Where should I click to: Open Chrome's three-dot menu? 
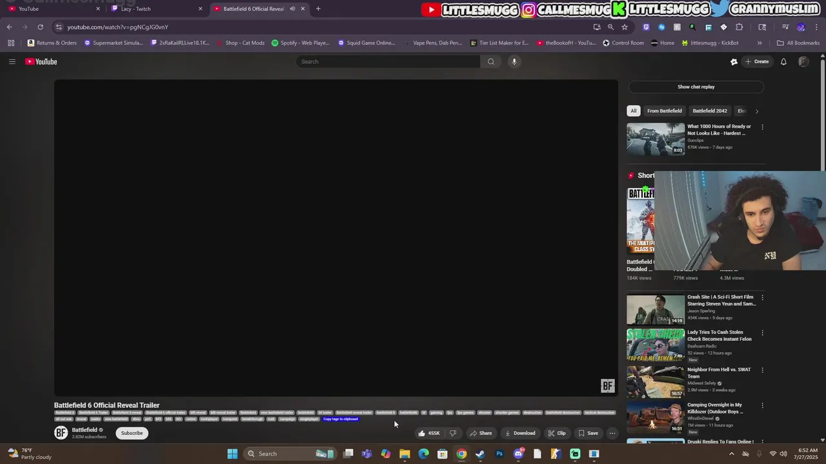click(x=815, y=27)
